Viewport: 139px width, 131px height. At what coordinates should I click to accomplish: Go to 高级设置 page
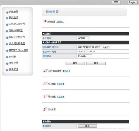tap(14, 63)
